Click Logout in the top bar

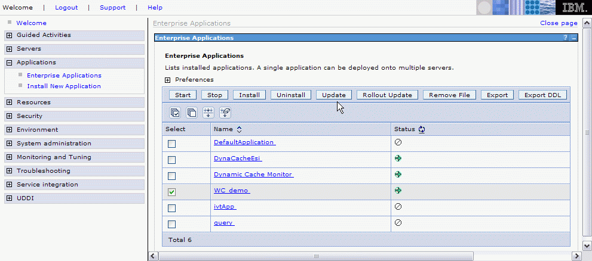[x=66, y=8]
